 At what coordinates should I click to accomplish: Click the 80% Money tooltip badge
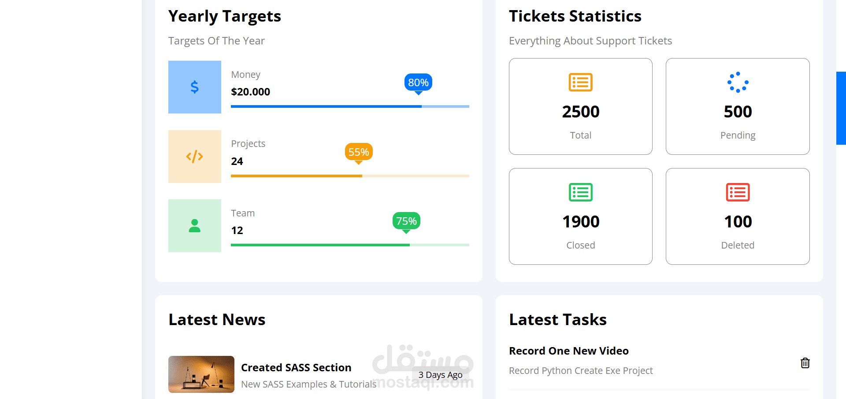coord(418,82)
